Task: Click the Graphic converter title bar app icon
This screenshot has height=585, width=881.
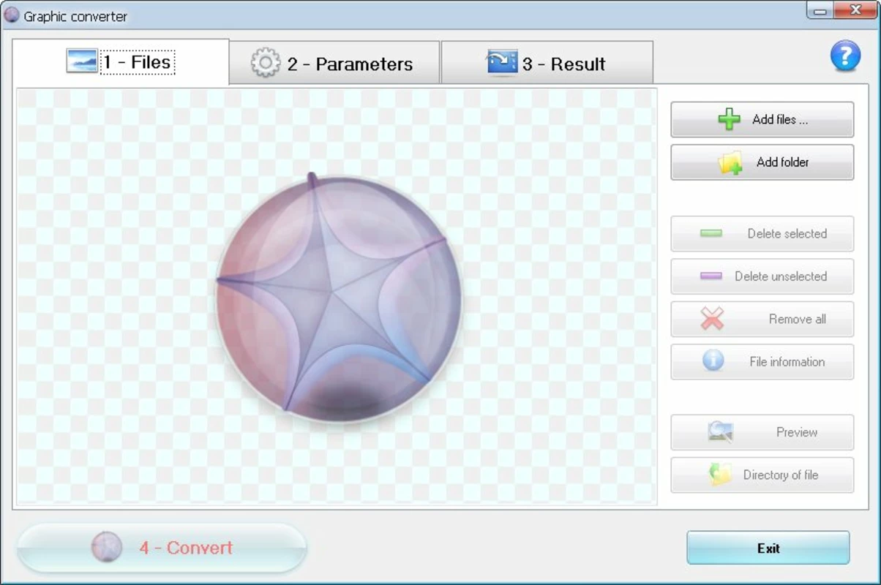Action: point(12,15)
